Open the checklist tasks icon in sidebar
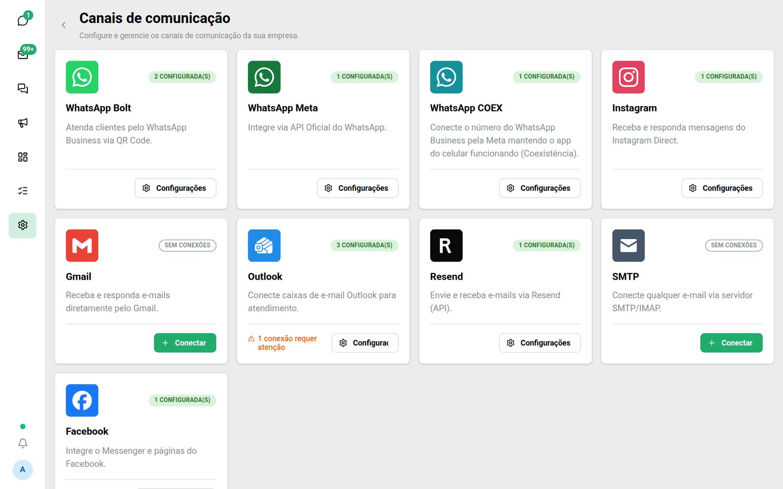The height and width of the screenshot is (489, 783). tap(23, 191)
